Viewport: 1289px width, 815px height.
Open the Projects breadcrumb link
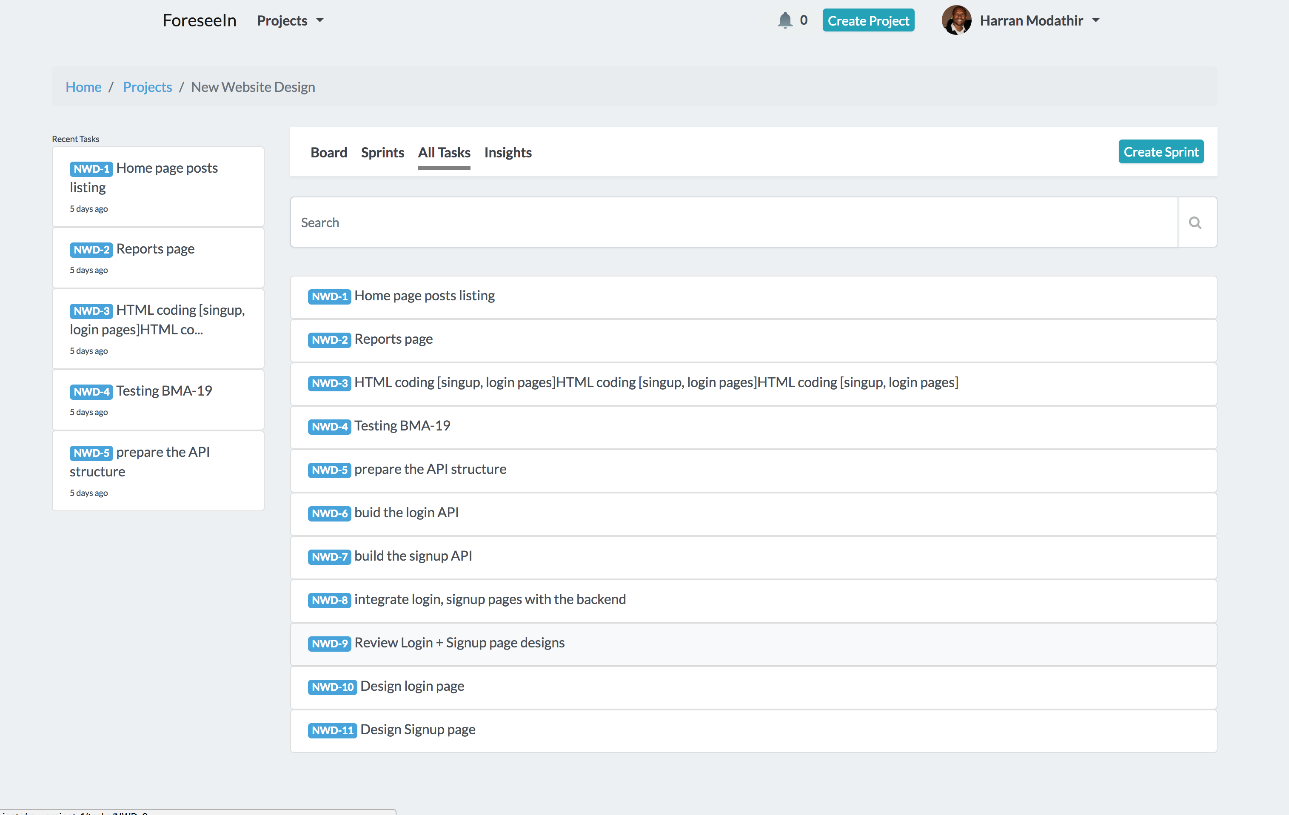click(147, 87)
